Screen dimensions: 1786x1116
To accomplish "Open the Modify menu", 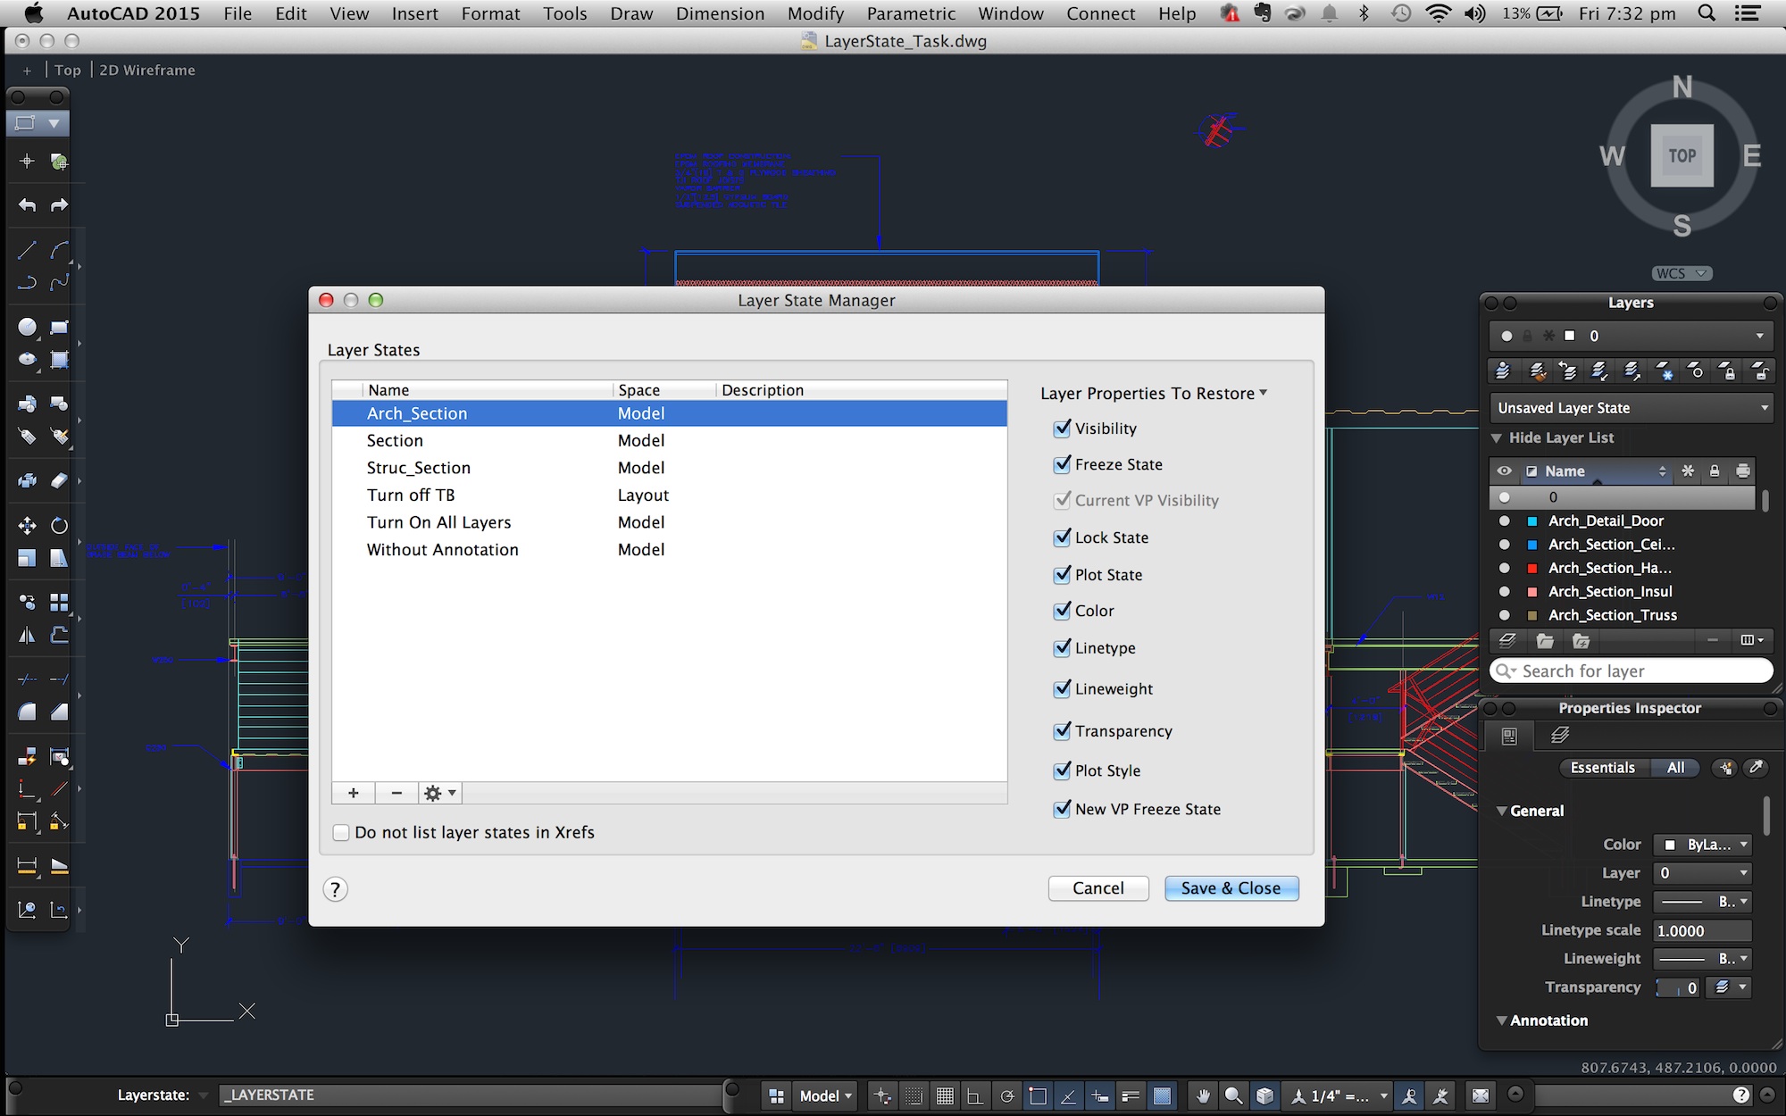I will click(x=814, y=13).
